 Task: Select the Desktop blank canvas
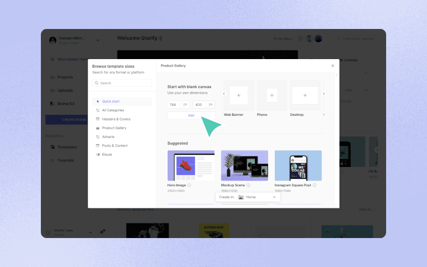tap(305, 95)
